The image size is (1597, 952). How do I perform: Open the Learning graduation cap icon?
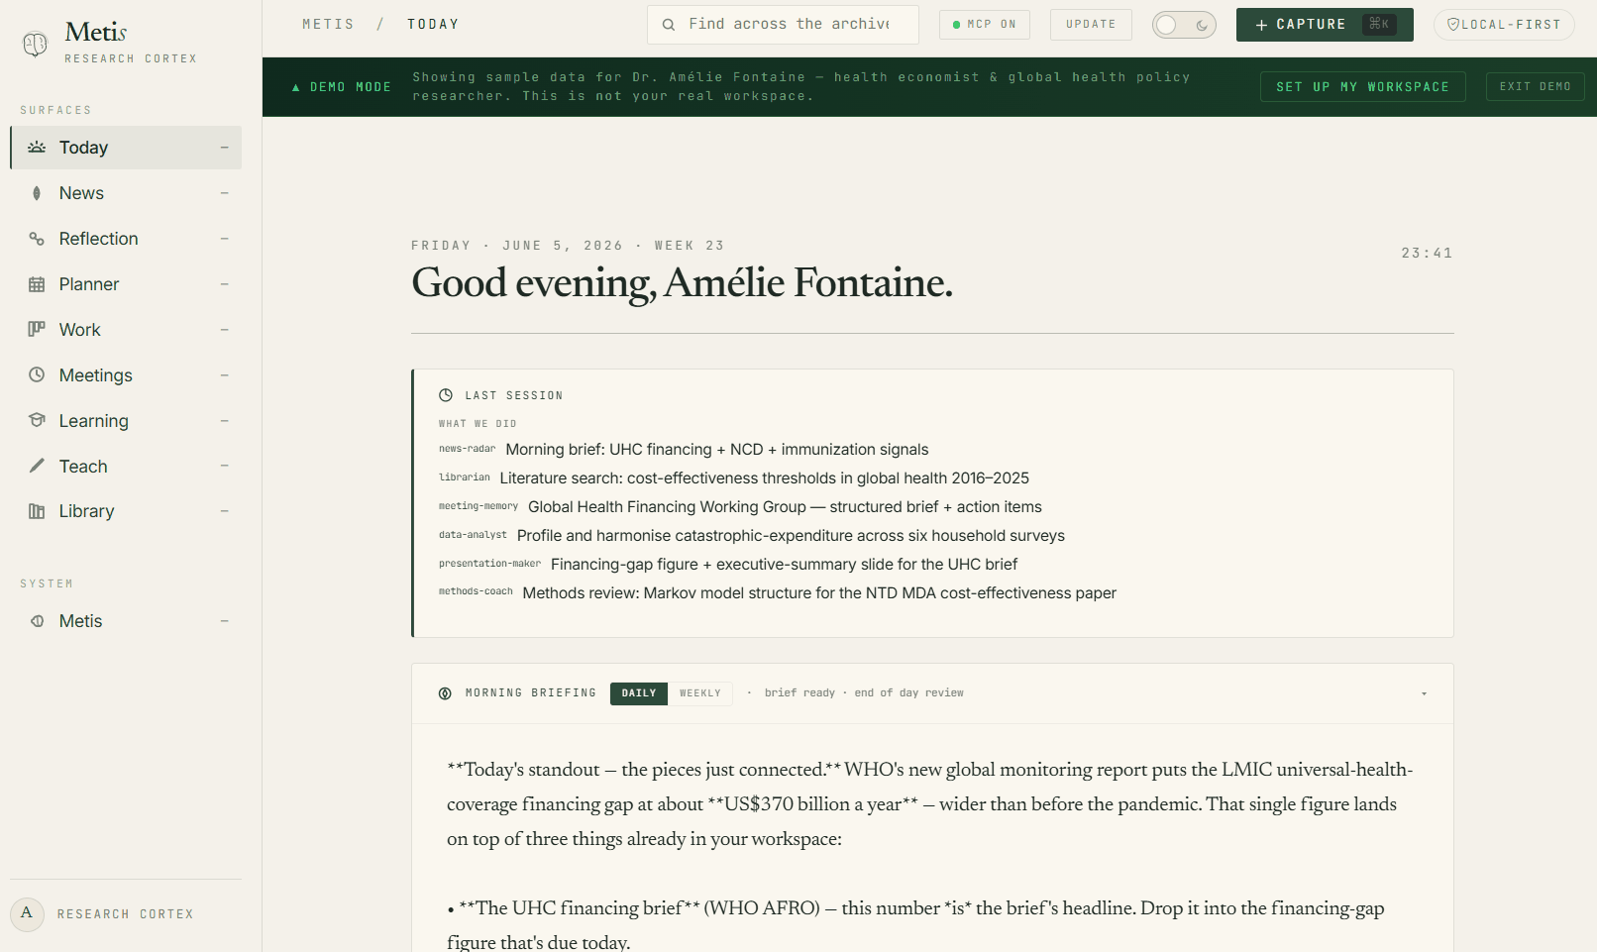click(37, 420)
